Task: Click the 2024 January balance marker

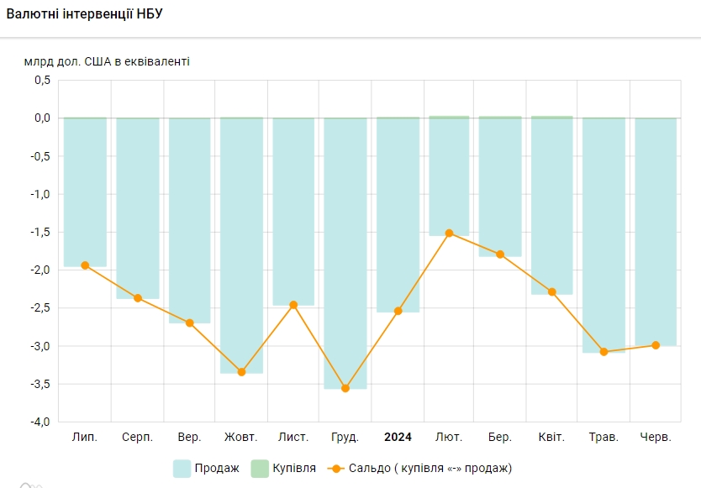Action: tap(398, 311)
